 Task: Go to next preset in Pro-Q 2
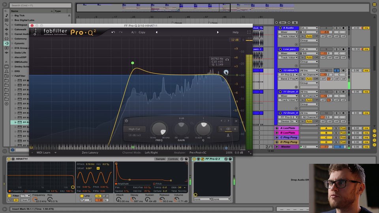click(x=218, y=32)
